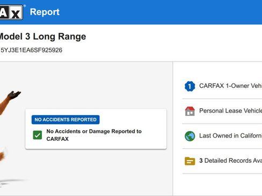Click the VIN 5YJ3E1EA6SF925926
This screenshot has width=262, height=196.
(31, 50)
